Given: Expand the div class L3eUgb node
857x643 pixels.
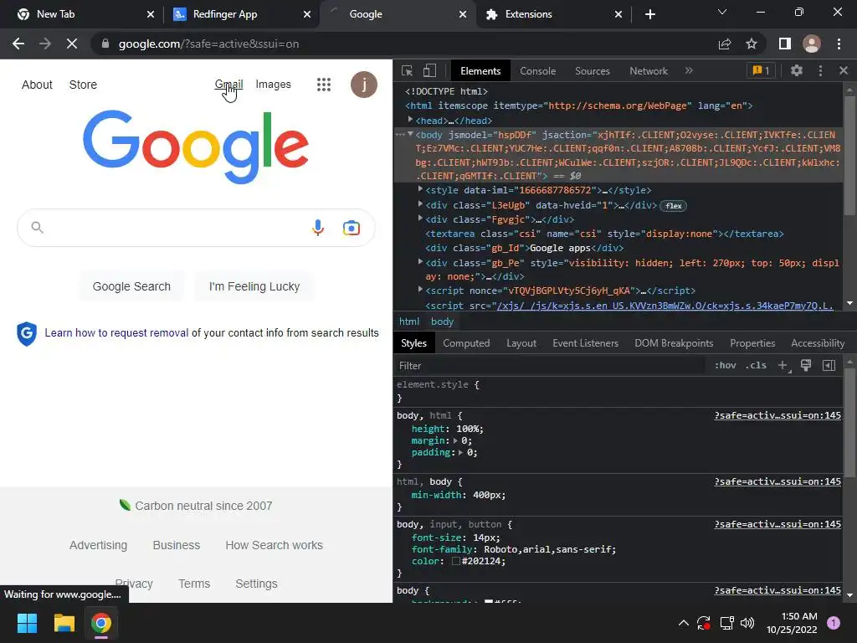Looking at the screenshot, I should pos(420,204).
